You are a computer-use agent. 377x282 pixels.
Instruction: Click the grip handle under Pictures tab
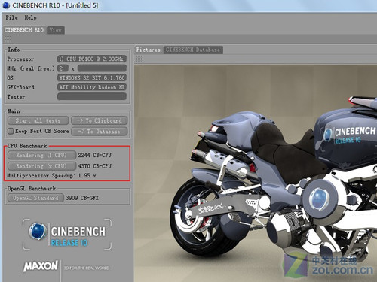point(139,59)
